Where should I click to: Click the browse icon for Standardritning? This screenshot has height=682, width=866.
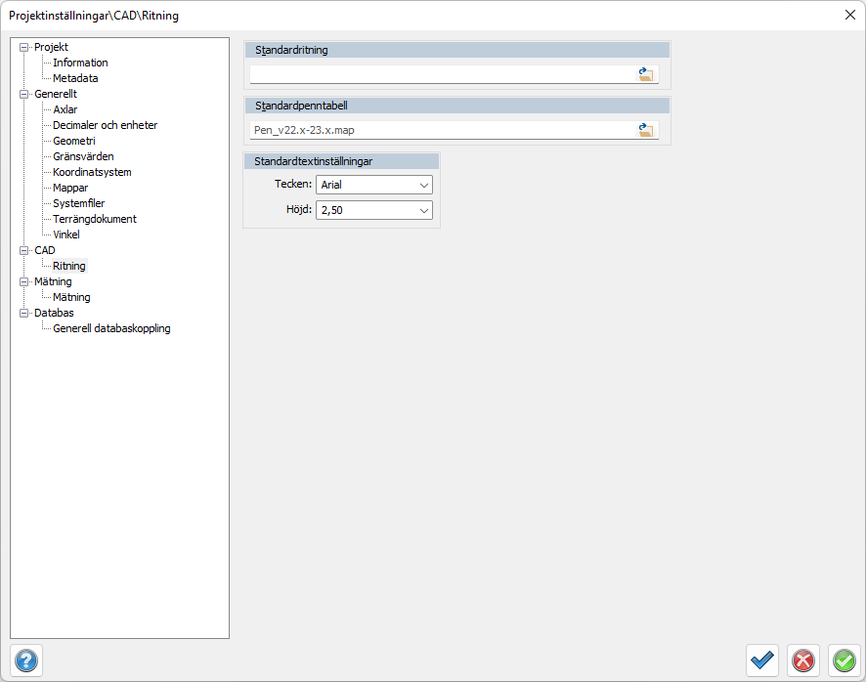click(646, 74)
